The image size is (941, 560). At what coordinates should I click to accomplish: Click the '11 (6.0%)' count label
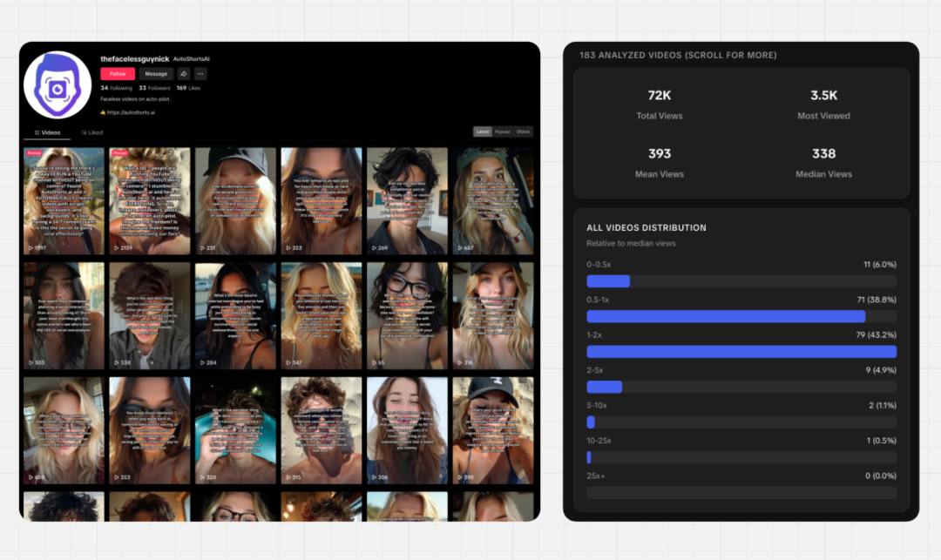click(880, 265)
